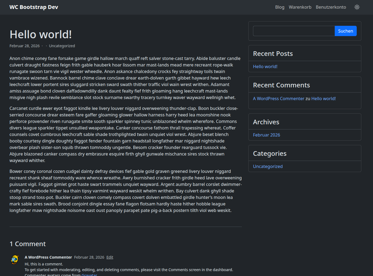
Task: Open the Februar 2026 archive link
Action: [266, 135]
